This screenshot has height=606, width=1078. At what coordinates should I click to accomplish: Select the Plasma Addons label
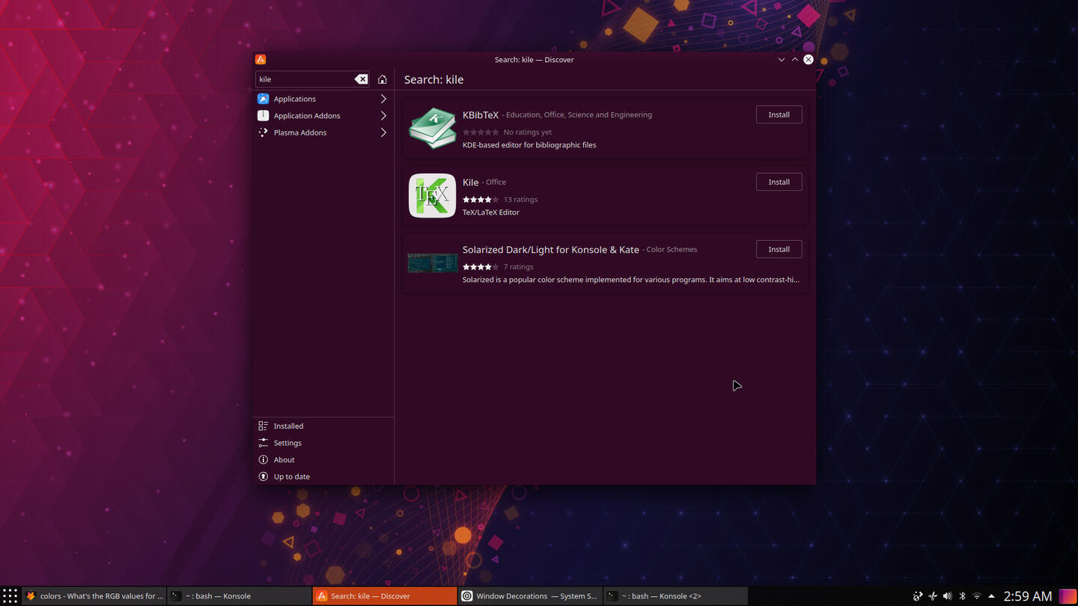coord(300,132)
